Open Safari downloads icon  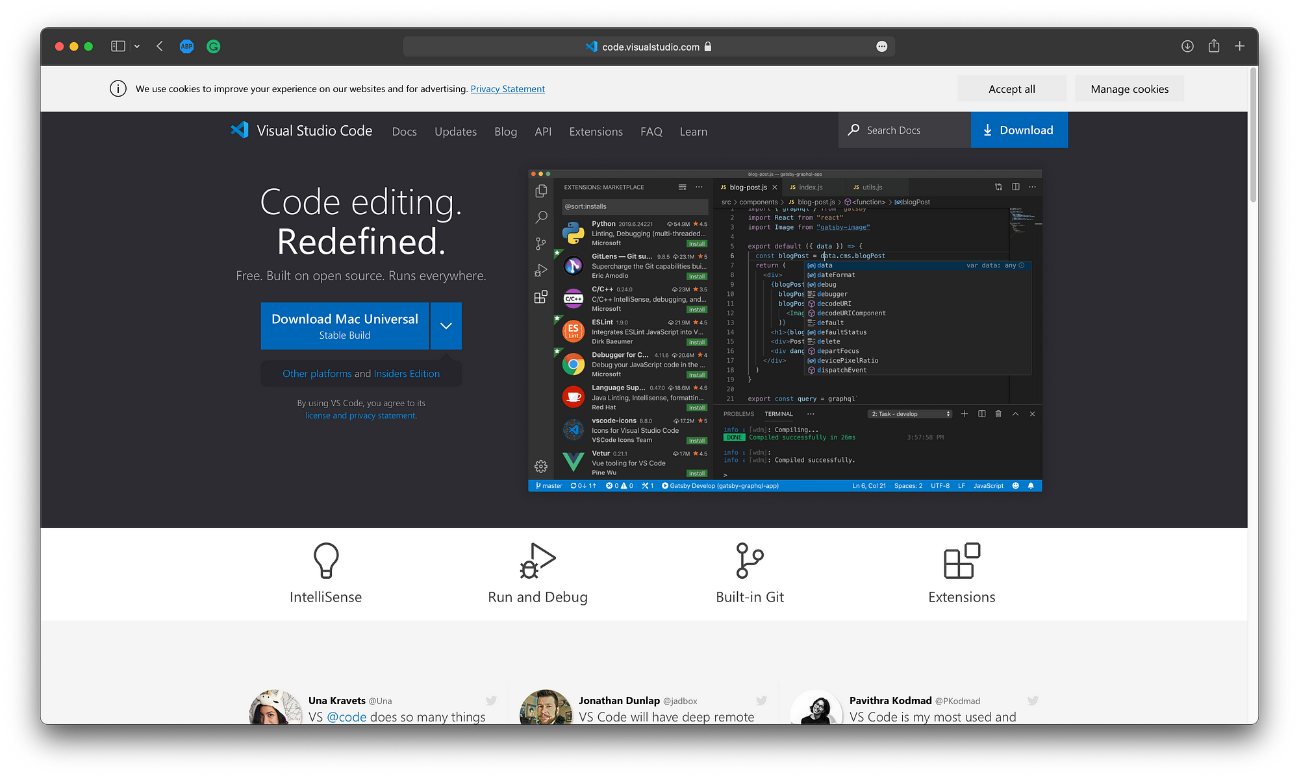pos(1187,46)
